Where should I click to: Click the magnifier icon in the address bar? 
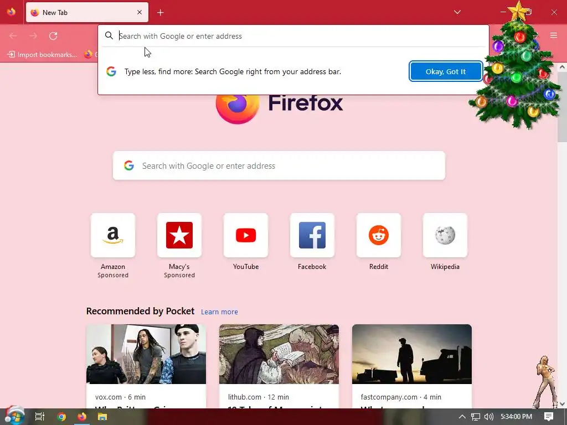pyautogui.click(x=109, y=35)
